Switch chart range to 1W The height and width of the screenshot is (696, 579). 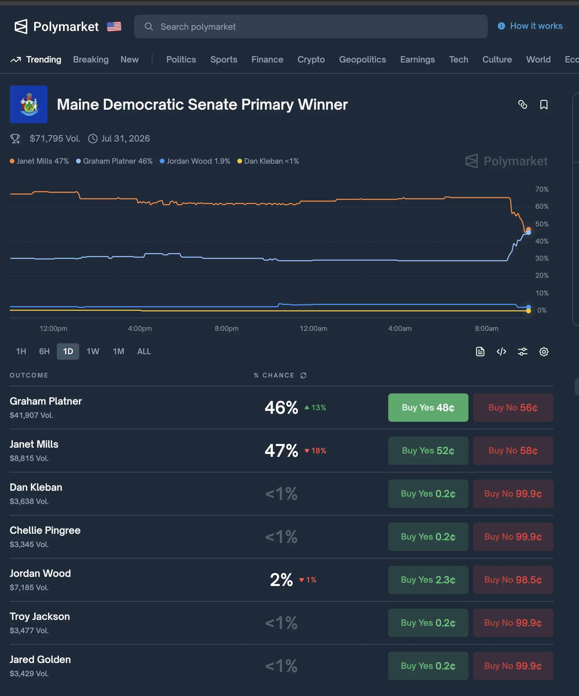coord(93,352)
